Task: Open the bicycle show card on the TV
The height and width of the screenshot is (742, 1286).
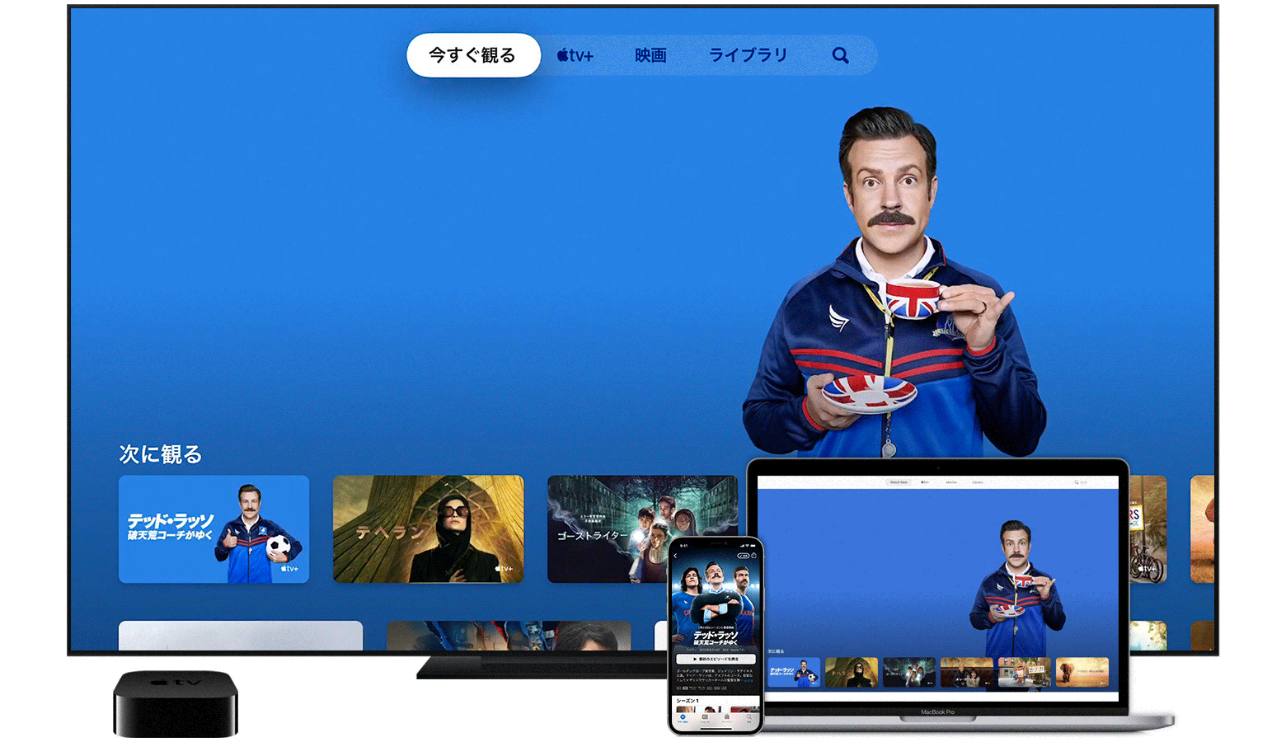Action: (x=1148, y=528)
